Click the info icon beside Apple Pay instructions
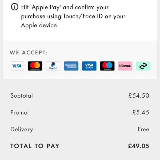The height and width of the screenshot is (160, 160). pyautogui.click(x=15, y=7)
